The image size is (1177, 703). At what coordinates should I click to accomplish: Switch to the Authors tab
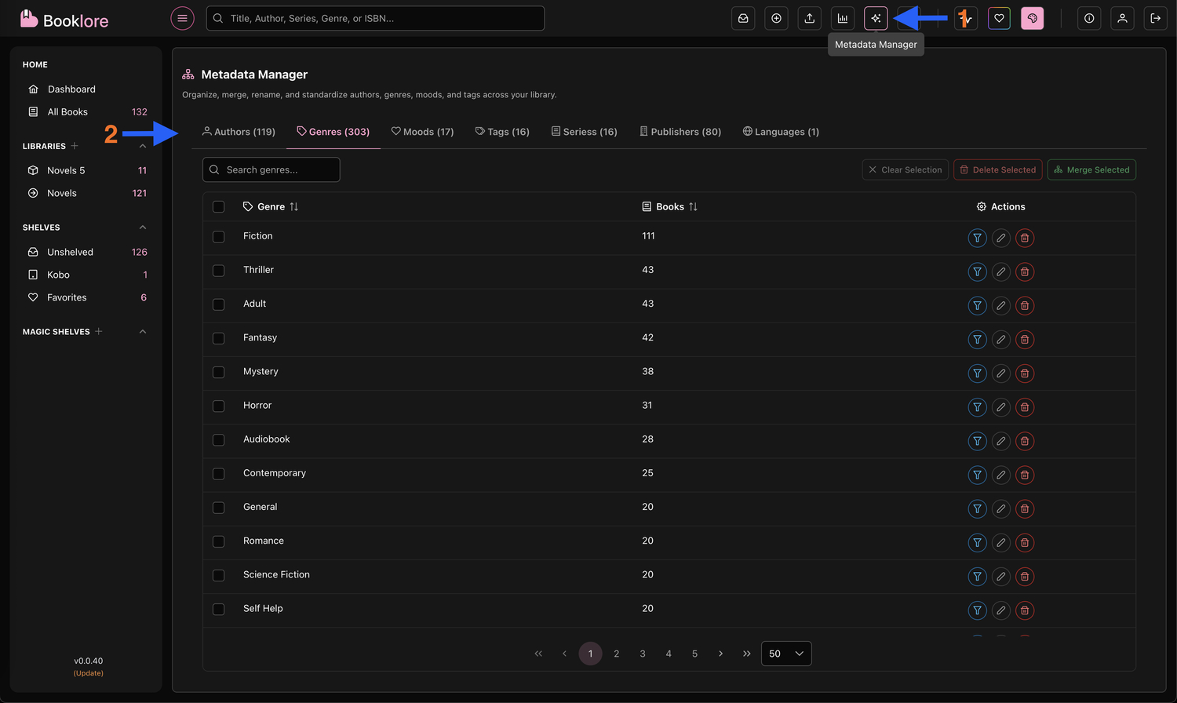coord(239,131)
